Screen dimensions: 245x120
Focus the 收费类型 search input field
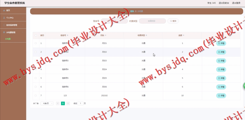point(152,21)
